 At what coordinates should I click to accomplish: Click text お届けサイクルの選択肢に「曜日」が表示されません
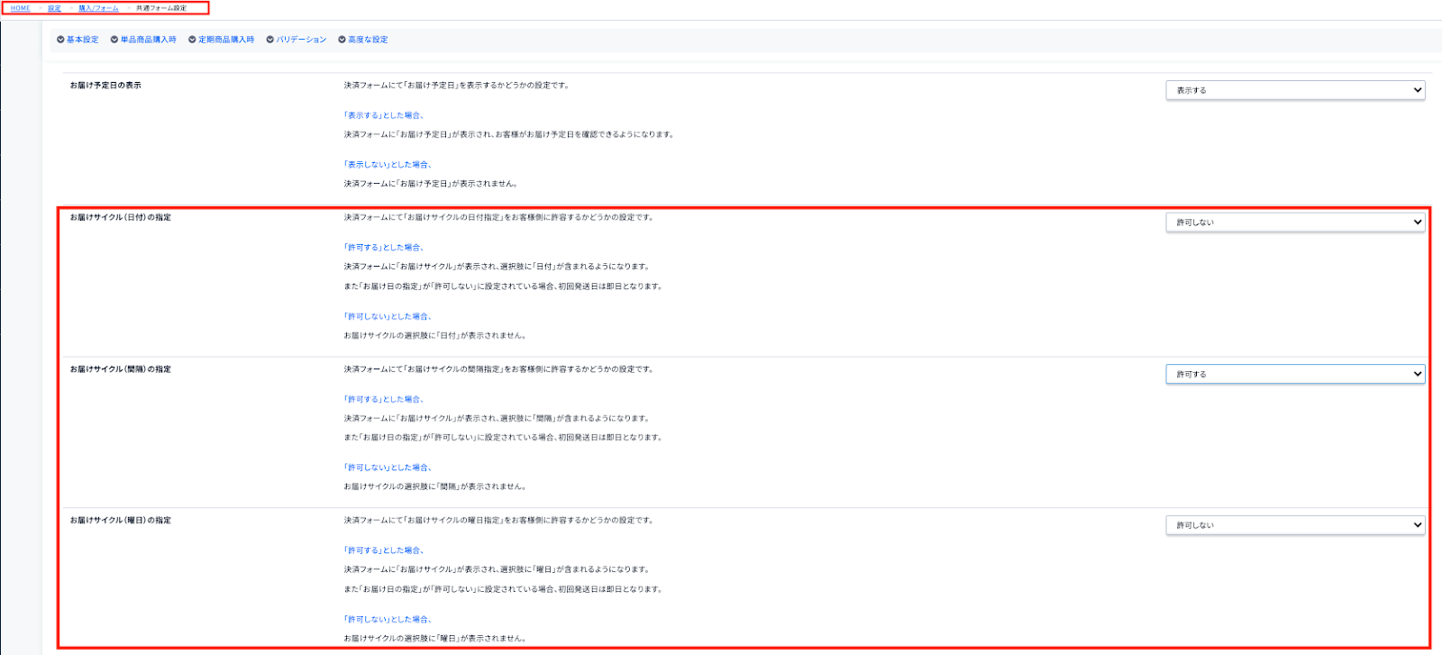(435, 638)
